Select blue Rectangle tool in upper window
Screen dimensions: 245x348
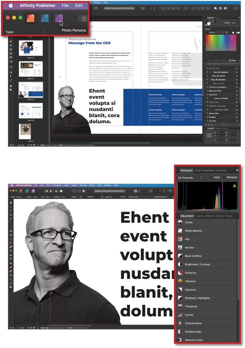tap(11, 45)
